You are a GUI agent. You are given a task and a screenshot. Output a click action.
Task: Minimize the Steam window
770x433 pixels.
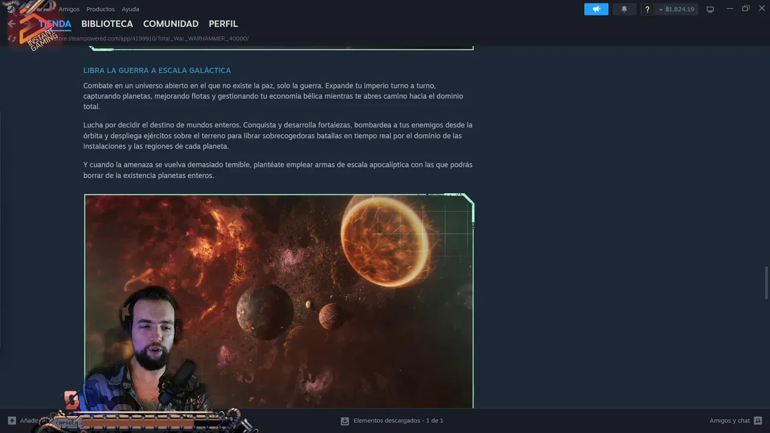click(x=730, y=8)
